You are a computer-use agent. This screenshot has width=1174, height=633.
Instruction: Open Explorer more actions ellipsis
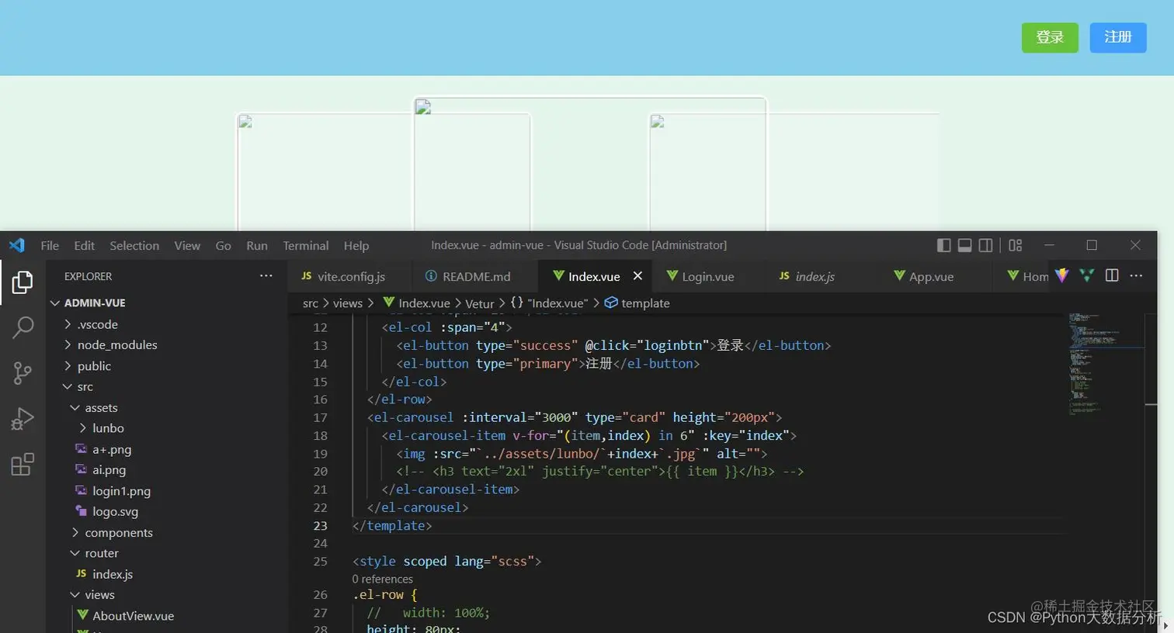coord(266,276)
